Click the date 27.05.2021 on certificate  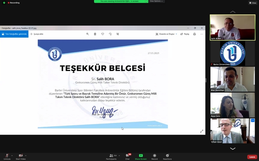pos(154,53)
